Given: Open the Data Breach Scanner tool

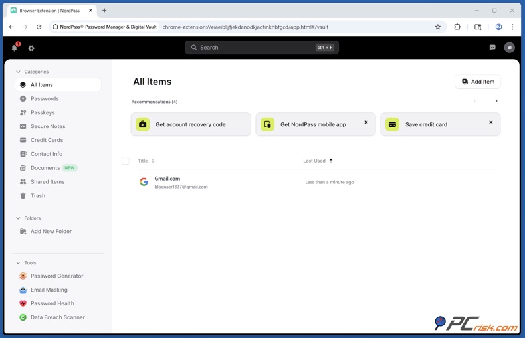Looking at the screenshot, I should tap(57, 317).
